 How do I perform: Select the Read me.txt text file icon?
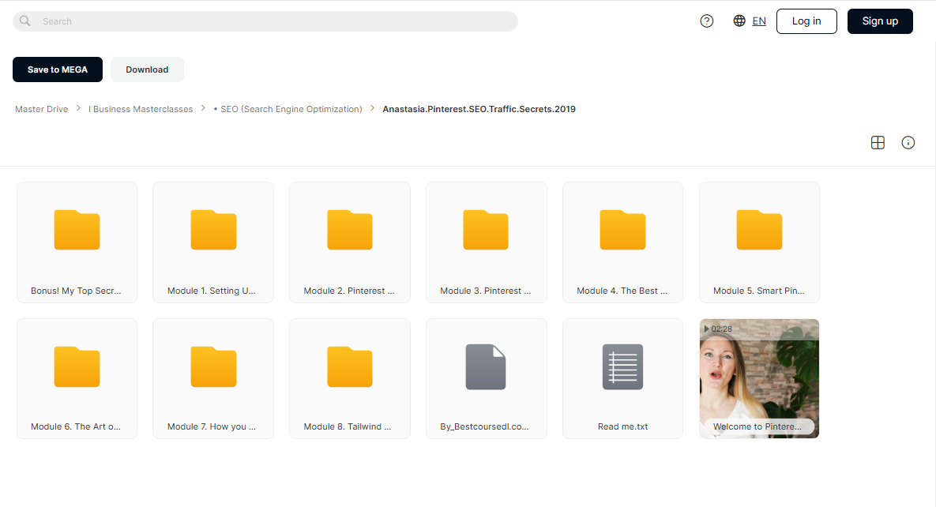[x=622, y=366]
